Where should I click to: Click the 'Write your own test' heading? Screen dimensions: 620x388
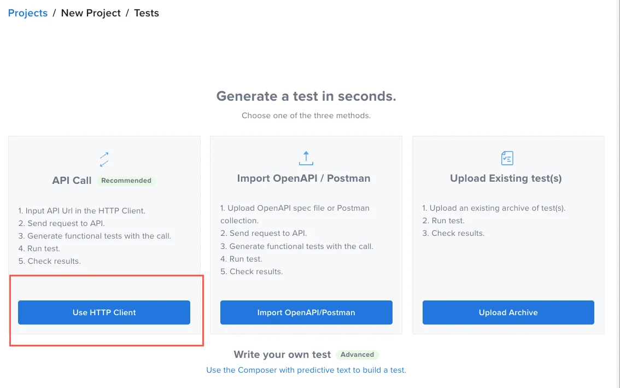[x=282, y=355]
